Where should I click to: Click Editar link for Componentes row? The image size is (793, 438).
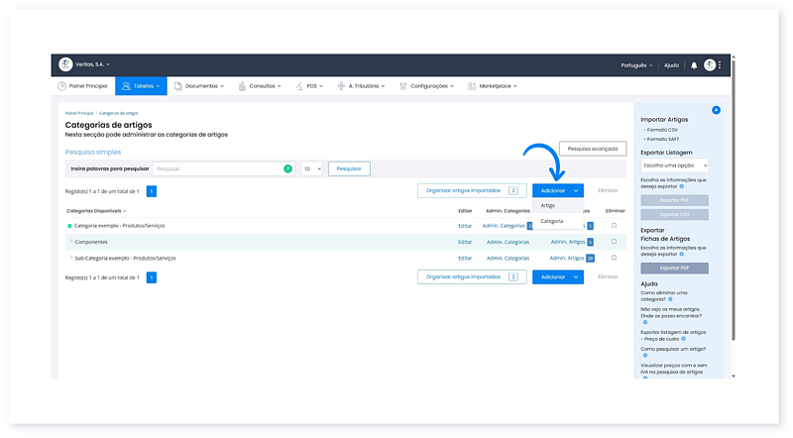pos(465,242)
